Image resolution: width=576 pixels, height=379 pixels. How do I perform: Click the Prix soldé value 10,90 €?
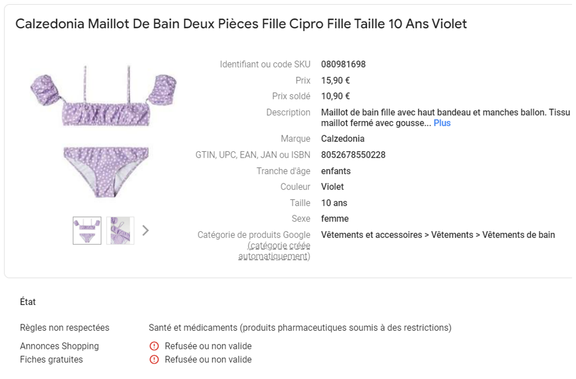(335, 96)
